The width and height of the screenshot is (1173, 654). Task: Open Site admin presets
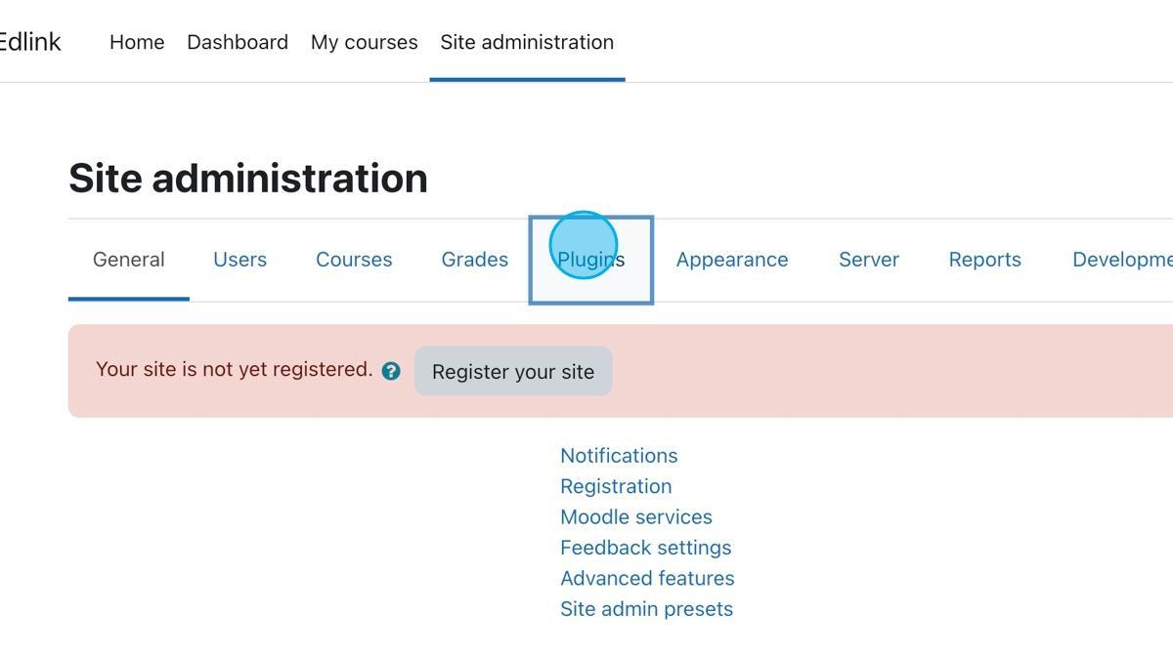[x=646, y=609]
